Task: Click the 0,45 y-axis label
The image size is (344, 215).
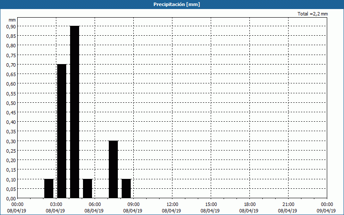Action: [x=11, y=113]
